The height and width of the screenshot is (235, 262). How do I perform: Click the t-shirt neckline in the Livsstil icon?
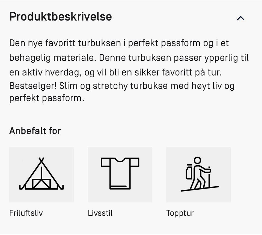point(120,160)
